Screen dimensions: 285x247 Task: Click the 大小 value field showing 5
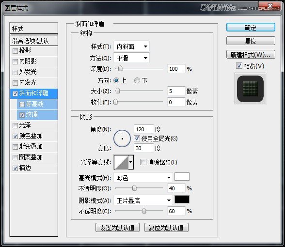(x=176, y=91)
